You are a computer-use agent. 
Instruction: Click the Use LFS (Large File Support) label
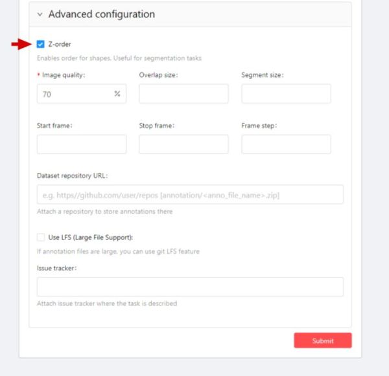90,238
